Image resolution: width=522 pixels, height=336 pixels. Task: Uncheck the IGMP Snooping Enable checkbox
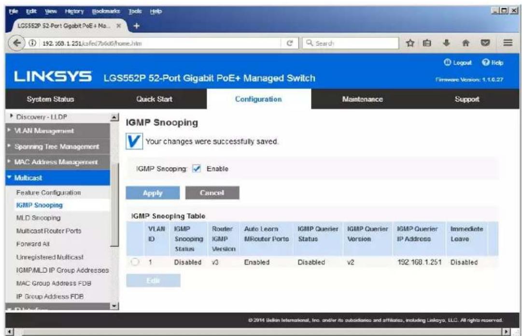tap(197, 169)
